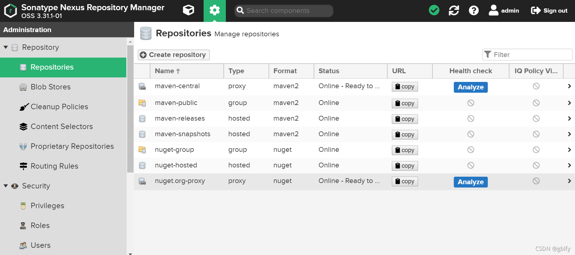
Task: Open the Browse cube icon in header
Action: (x=189, y=10)
